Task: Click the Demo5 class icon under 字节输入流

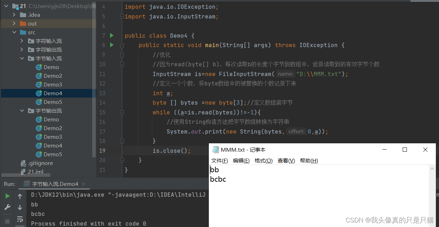Action: pyautogui.click(x=39, y=102)
